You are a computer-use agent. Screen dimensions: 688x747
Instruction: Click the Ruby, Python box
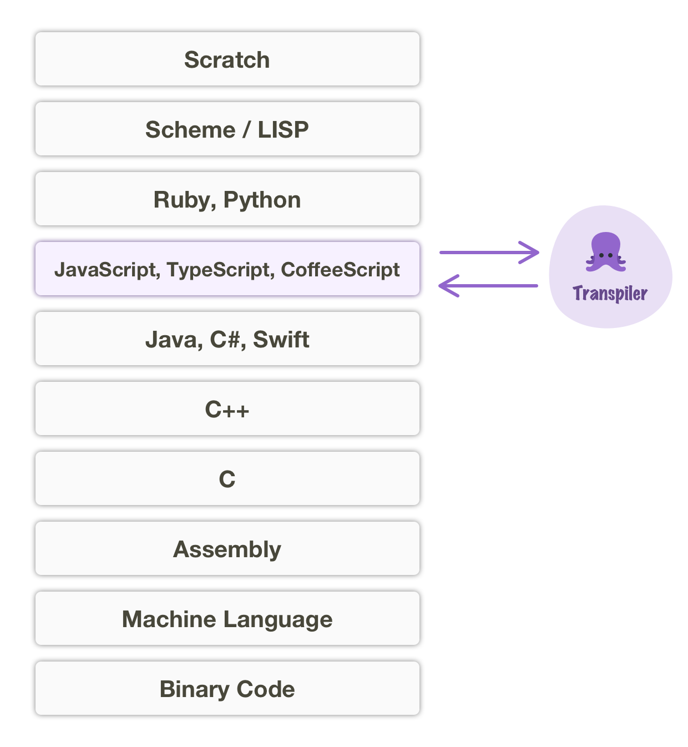tap(227, 199)
